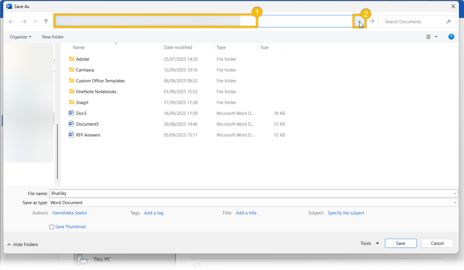Click the Help question mark icon

click(x=451, y=37)
